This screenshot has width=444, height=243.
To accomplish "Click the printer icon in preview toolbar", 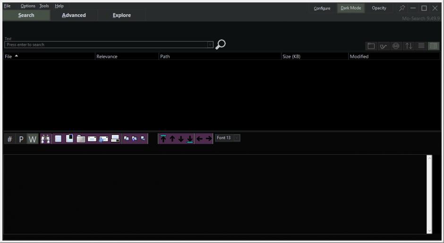I will (x=115, y=139).
